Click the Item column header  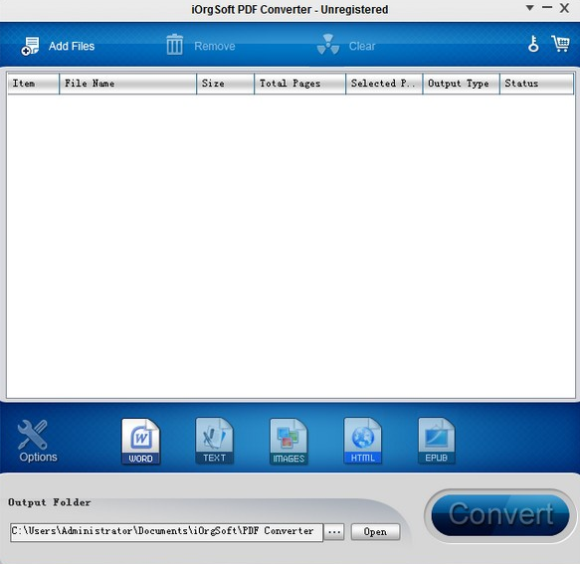point(33,84)
